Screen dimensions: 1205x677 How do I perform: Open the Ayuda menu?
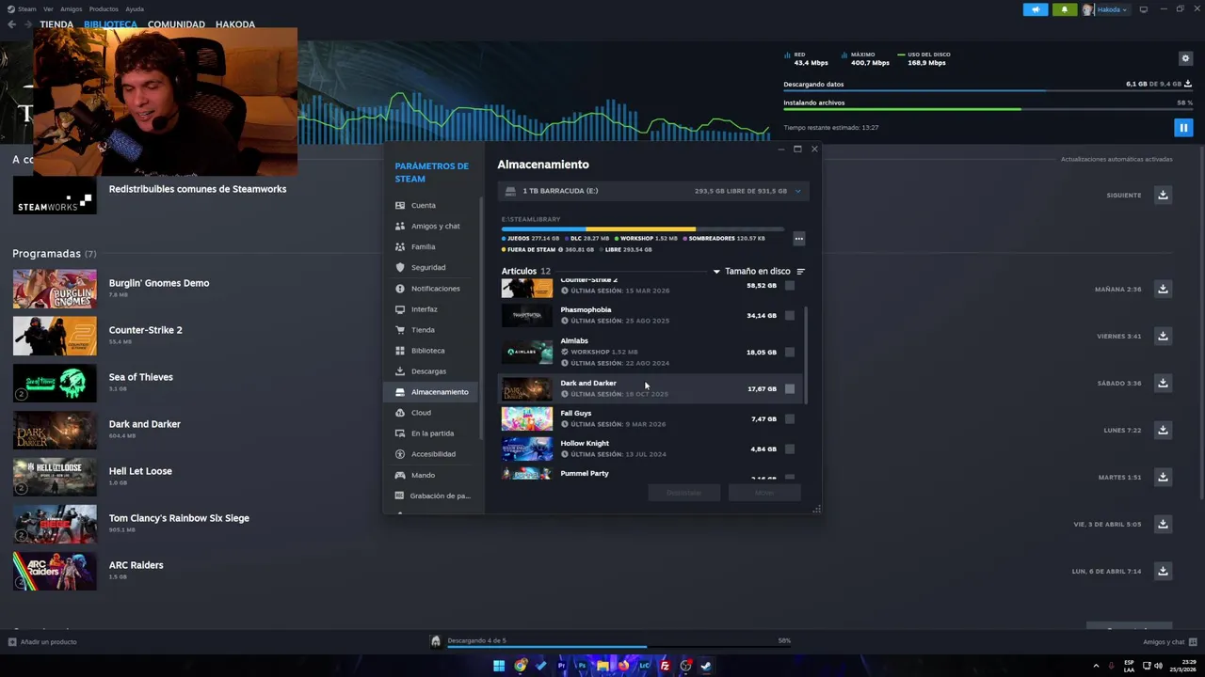point(135,9)
